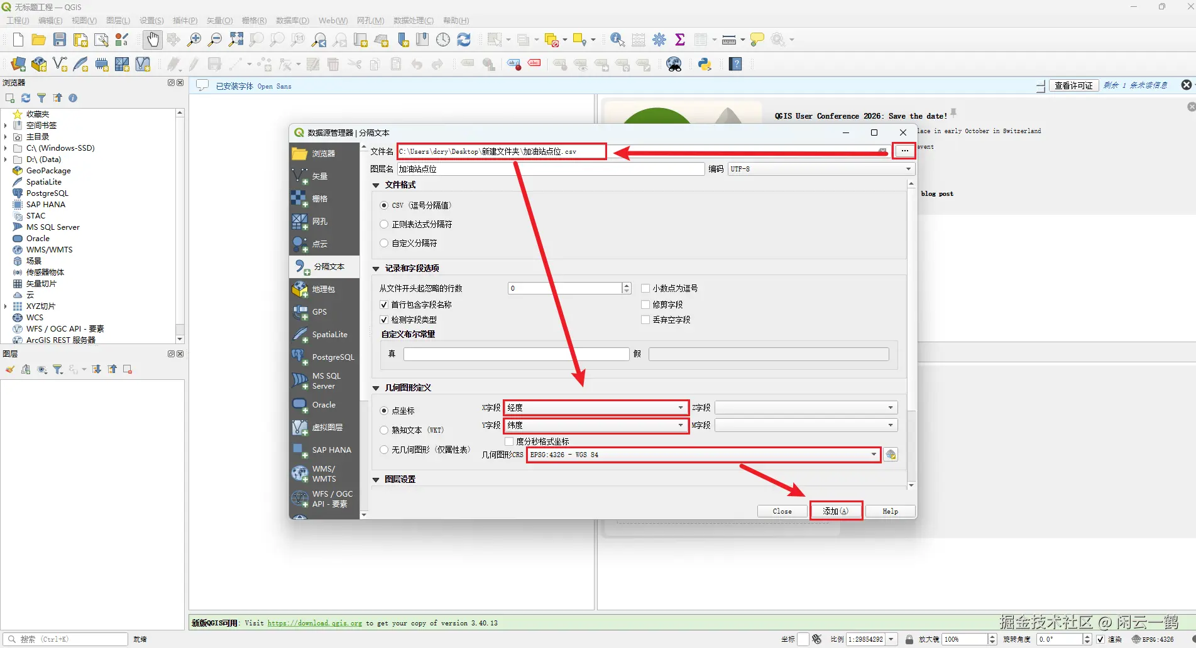Image resolution: width=1196 pixels, height=648 pixels.
Task: Enable the 度分秒格式坐标 checkbox
Action: click(x=510, y=441)
